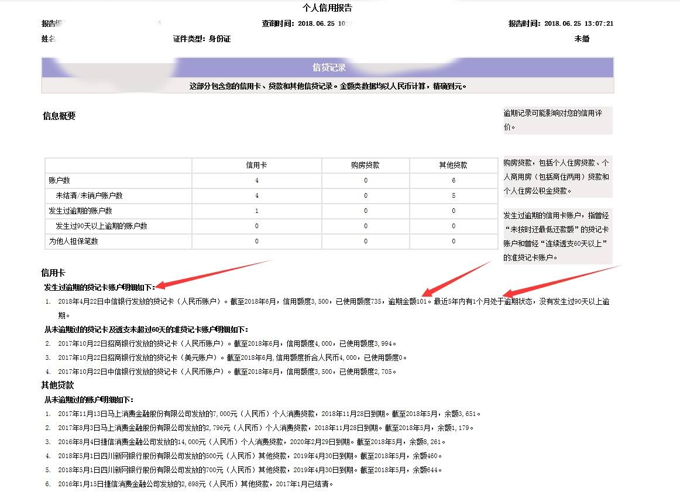Select the 报告时间 2018.06.25 13:07:21 text
The height and width of the screenshot is (502, 680).
pos(561,23)
